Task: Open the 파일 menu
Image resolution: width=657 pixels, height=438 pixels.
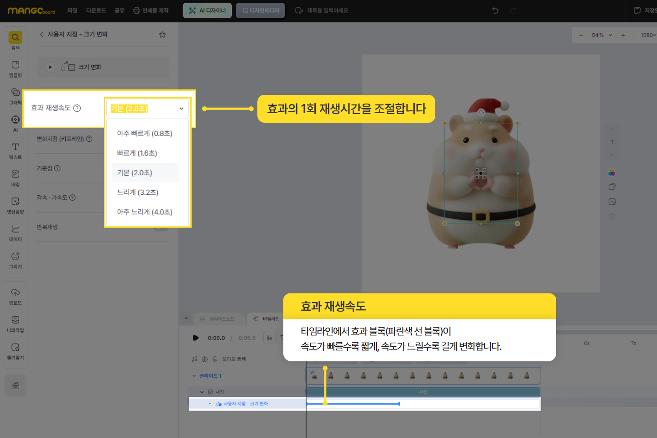Action: [x=73, y=10]
